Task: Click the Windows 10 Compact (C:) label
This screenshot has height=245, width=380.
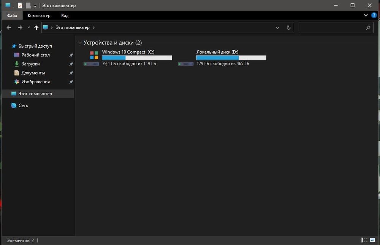Action: (x=128, y=52)
